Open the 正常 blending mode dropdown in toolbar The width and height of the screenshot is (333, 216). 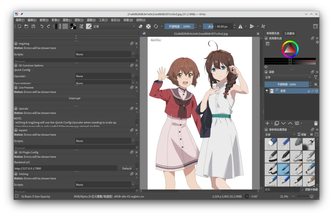[114, 26]
